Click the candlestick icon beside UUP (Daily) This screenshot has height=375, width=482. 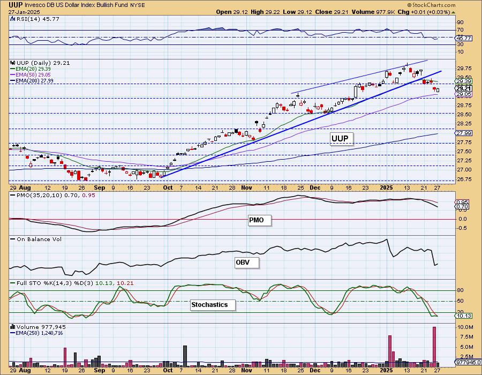pyautogui.click(x=13, y=63)
